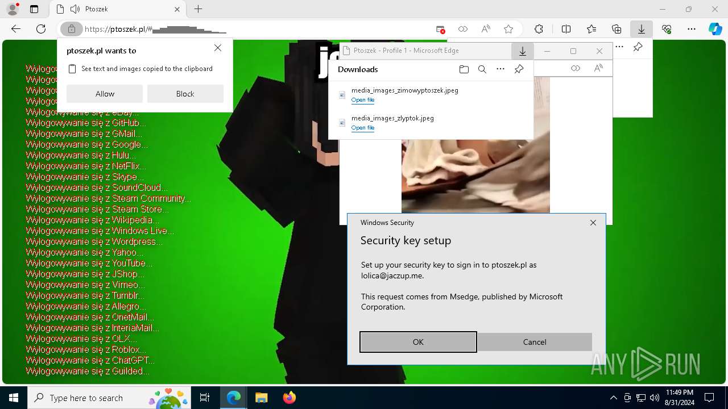Toggle Split screen in Edge toolbar

pyautogui.click(x=566, y=29)
